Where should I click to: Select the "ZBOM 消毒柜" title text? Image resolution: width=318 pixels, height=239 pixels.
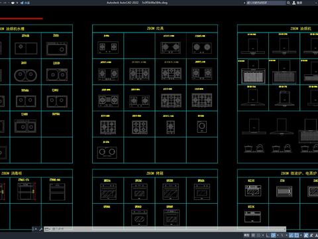(11, 173)
